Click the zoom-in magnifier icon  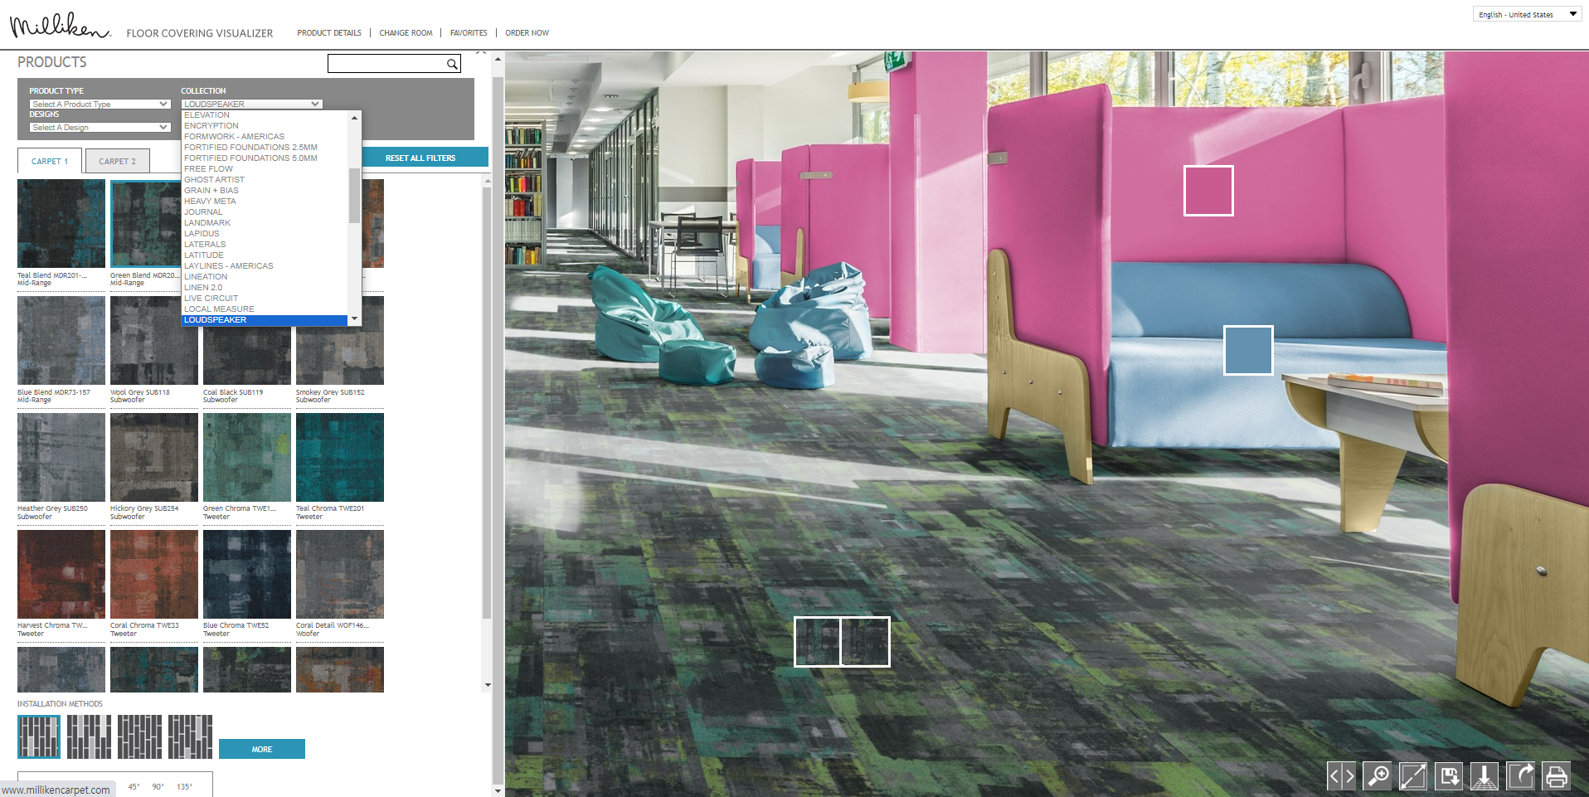coord(1378,776)
